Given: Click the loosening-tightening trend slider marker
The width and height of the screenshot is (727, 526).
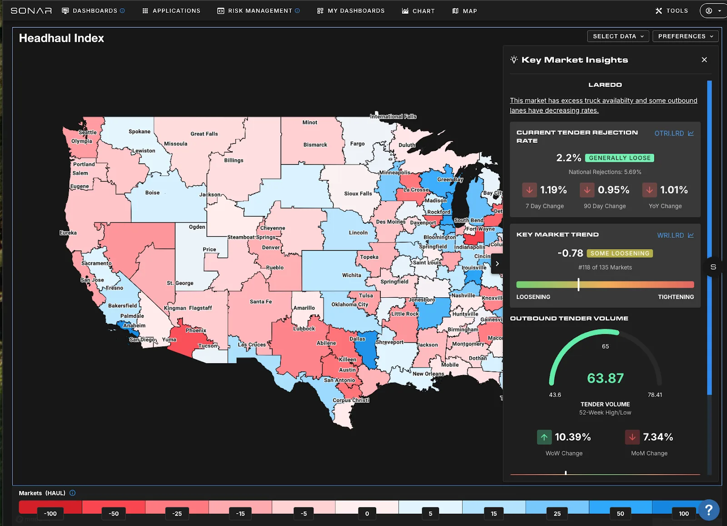Looking at the screenshot, I should point(578,285).
